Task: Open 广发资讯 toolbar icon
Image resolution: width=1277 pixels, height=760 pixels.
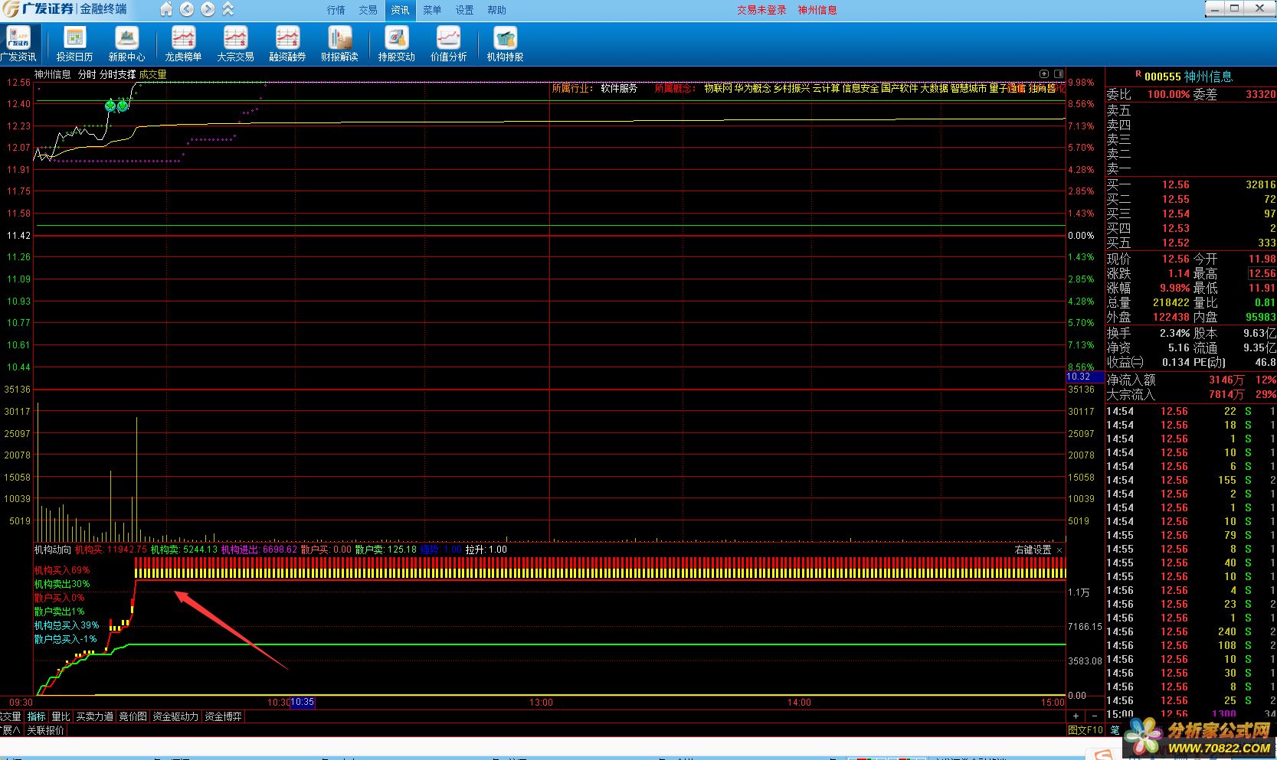Action: (x=18, y=44)
